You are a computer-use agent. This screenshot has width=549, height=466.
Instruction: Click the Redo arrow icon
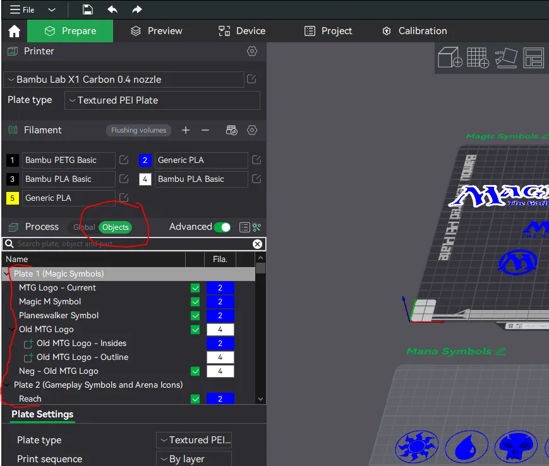[x=137, y=9]
